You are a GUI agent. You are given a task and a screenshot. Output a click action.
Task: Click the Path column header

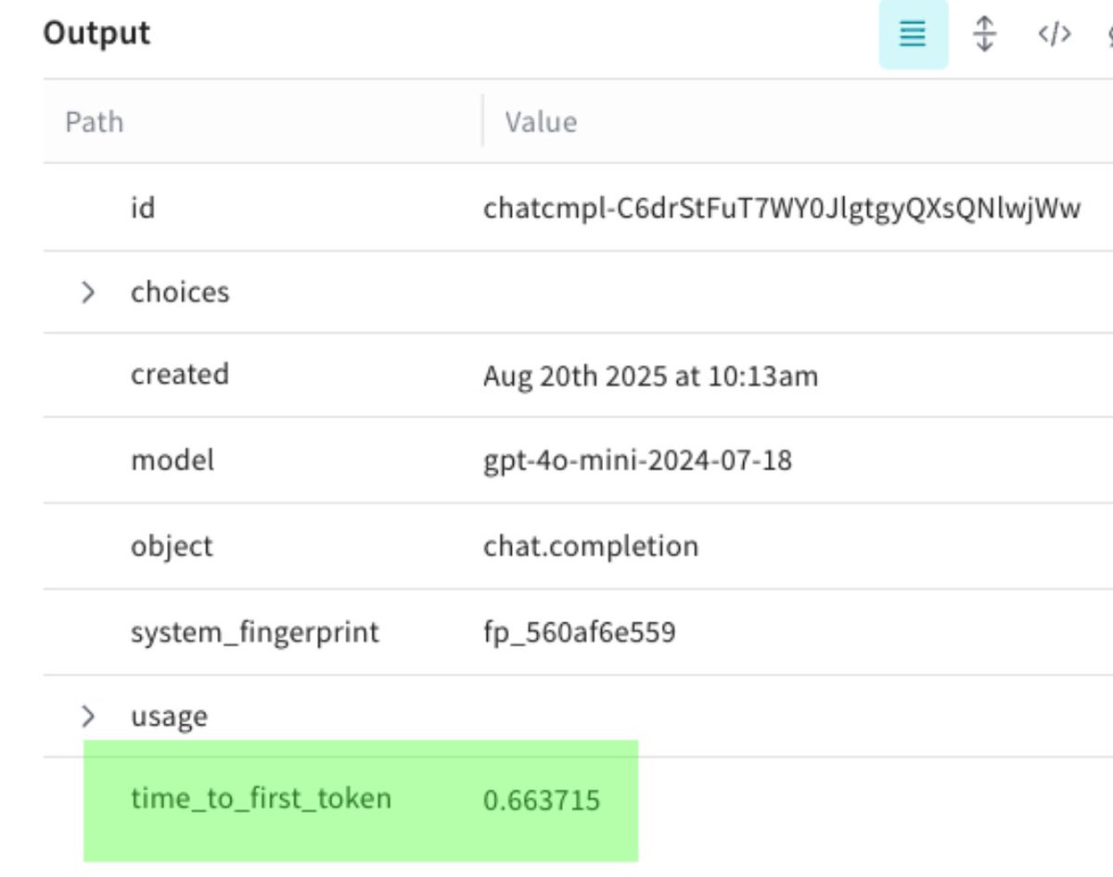click(x=94, y=122)
